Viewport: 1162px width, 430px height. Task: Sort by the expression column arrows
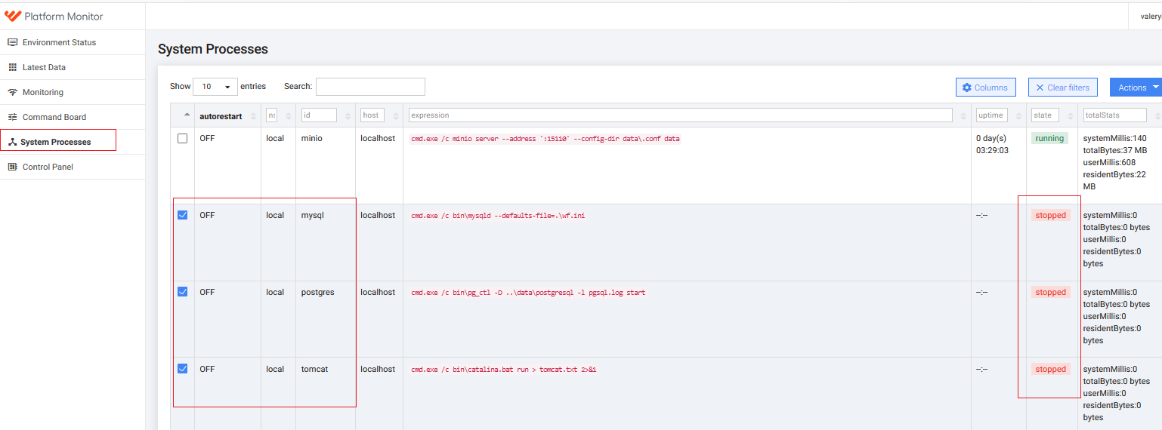(963, 116)
